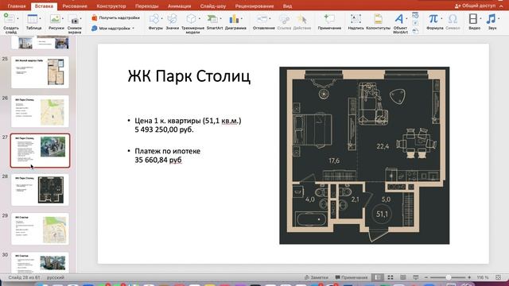509x286 pixels.
Task: Switch to reading view icon
Action: [x=403, y=277]
